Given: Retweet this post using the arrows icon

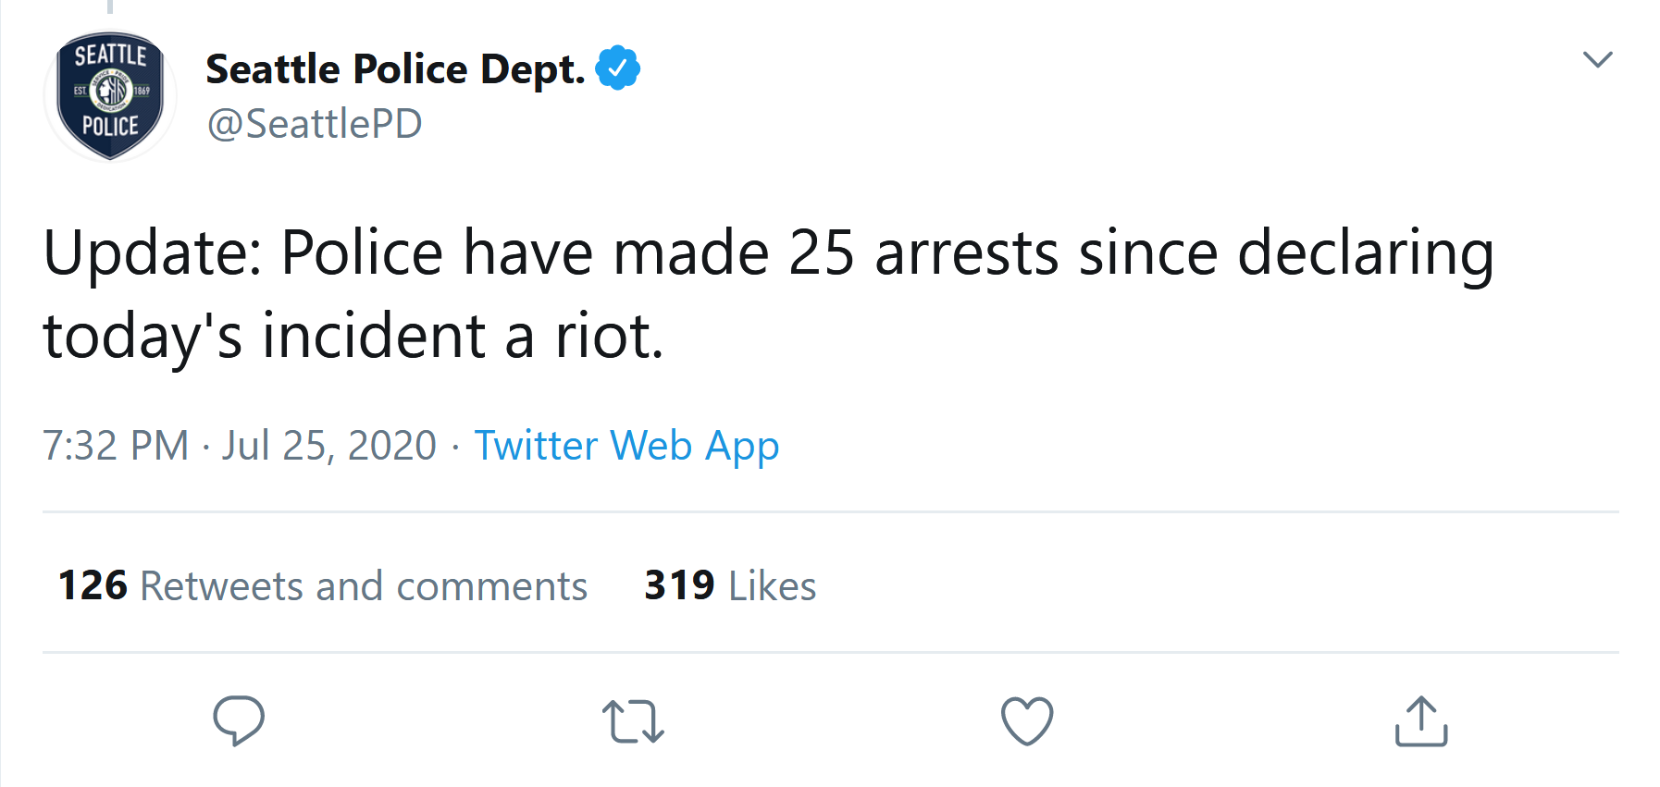Looking at the screenshot, I should (633, 721).
